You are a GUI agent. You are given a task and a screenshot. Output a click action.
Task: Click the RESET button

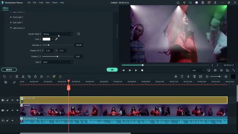point(9,70)
